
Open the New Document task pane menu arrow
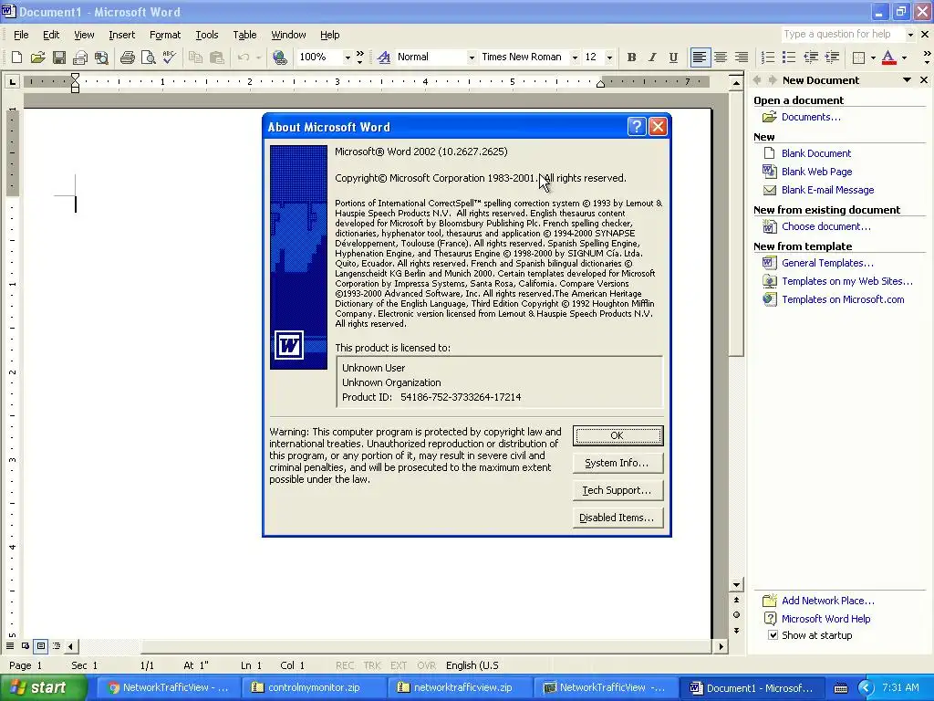click(907, 80)
